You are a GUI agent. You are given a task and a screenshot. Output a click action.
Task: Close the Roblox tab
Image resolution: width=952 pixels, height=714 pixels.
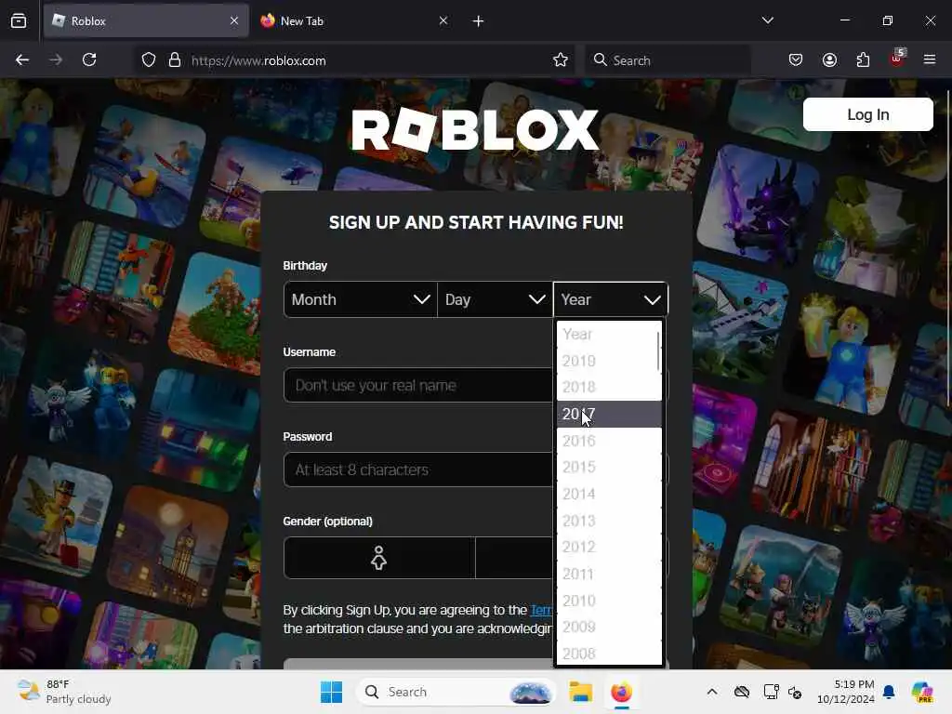[x=234, y=20]
